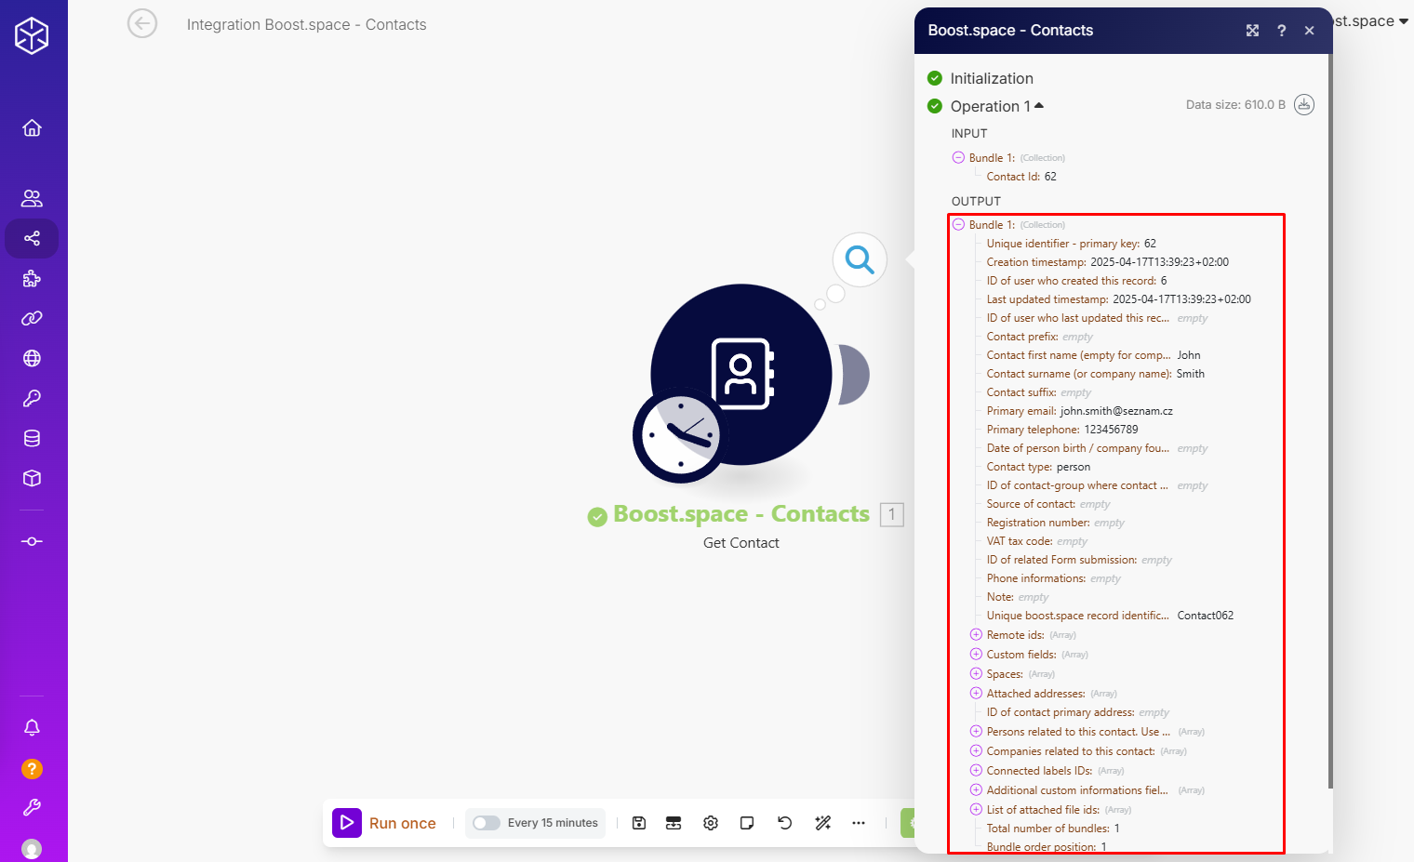Click the Run once button
The height and width of the screenshot is (862, 1414).
385,823
